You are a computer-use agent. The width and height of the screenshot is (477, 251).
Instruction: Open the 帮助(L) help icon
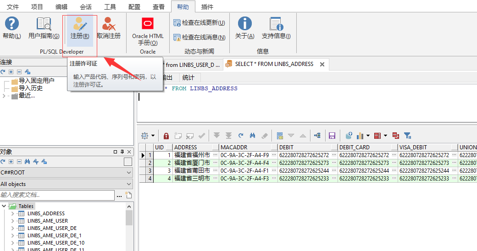tap(12, 28)
